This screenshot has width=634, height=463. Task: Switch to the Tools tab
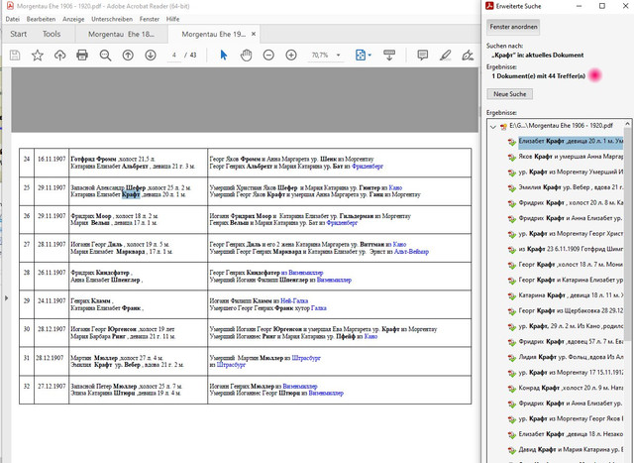(x=52, y=34)
